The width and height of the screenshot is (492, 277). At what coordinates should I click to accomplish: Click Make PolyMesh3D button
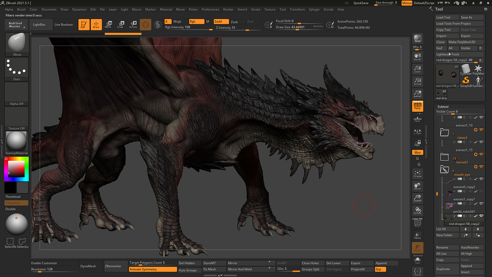pos(466,42)
